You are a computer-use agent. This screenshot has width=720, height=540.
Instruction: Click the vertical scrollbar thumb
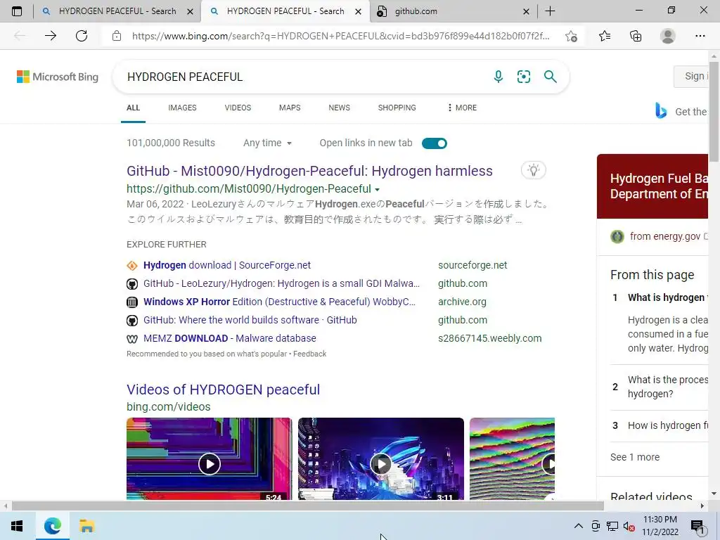point(714,111)
